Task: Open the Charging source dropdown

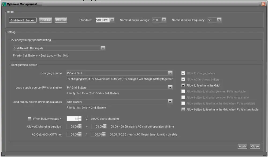Action: (x=170, y=73)
